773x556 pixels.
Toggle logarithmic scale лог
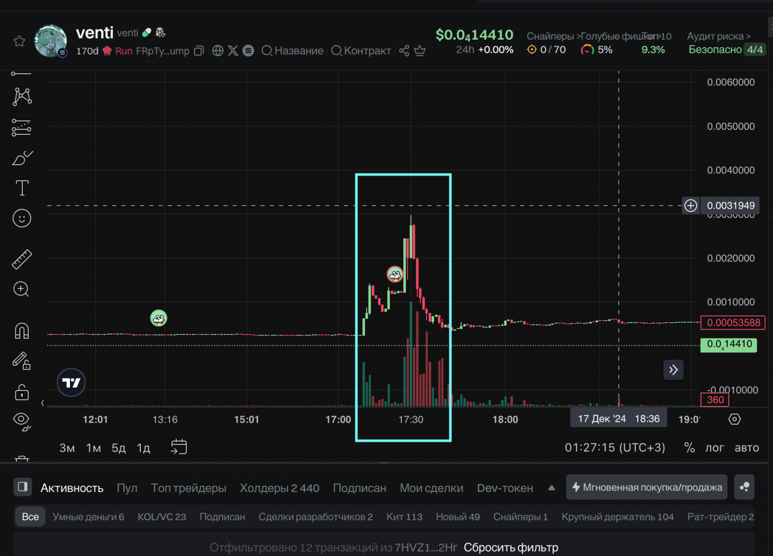click(715, 448)
